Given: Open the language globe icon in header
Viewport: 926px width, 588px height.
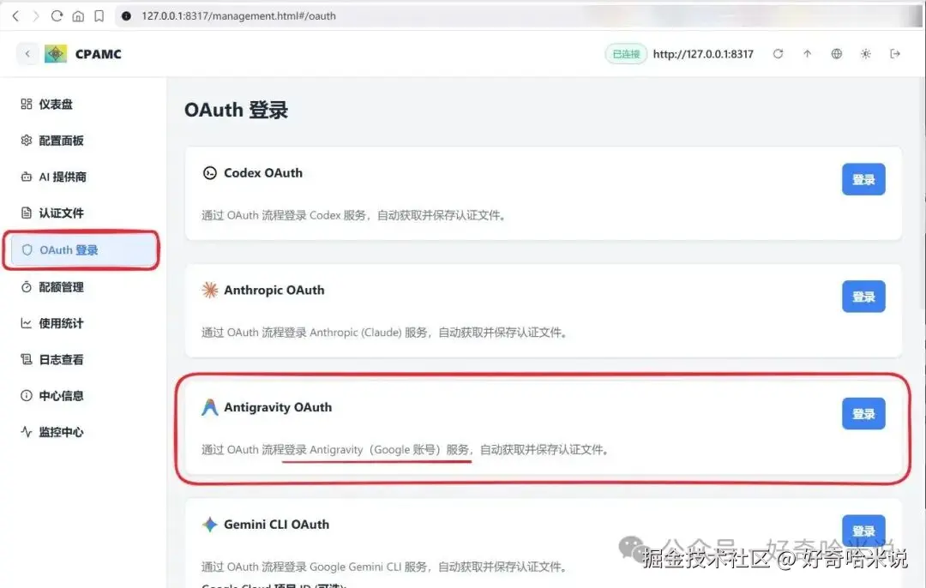Looking at the screenshot, I should (x=836, y=54).
